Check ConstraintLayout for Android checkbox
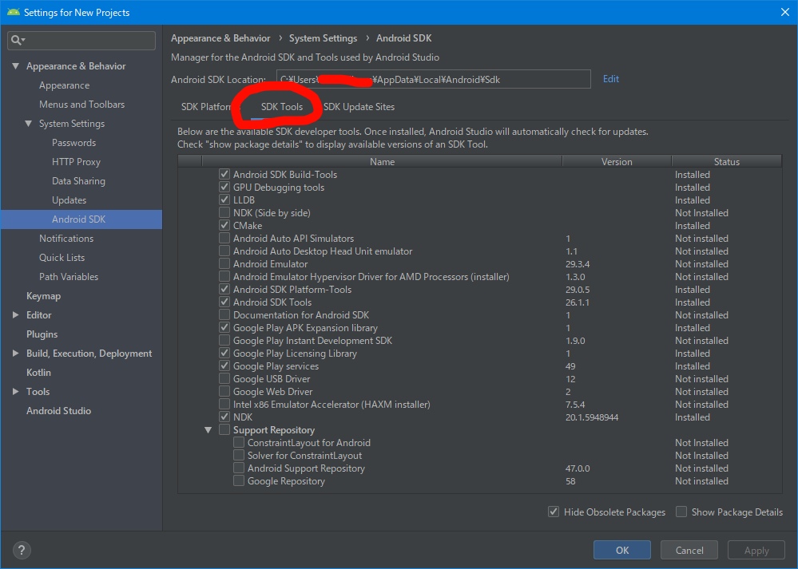Image resolution: width=798 pixels, height=569 pixels. click(x=239, y=442)
